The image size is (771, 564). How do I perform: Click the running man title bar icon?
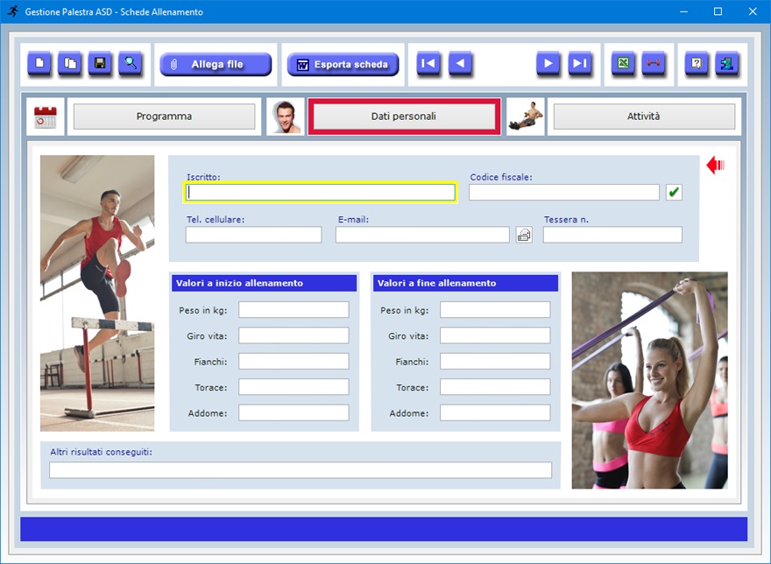[13, 11]
